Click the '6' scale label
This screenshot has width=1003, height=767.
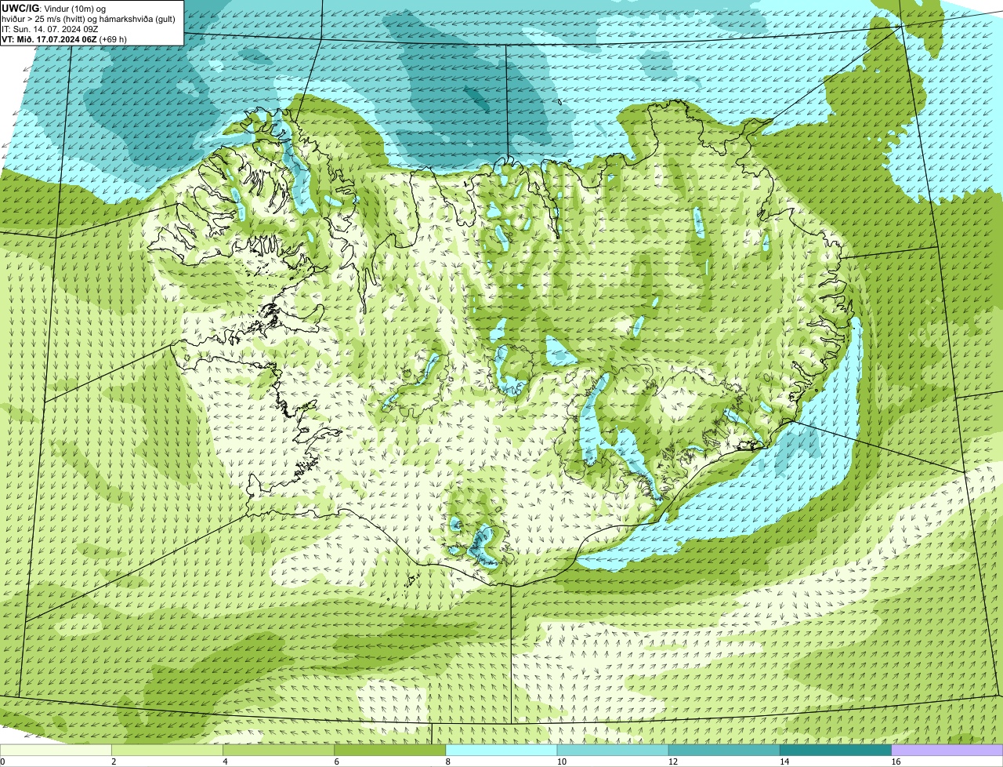click(x=337, y=762)
